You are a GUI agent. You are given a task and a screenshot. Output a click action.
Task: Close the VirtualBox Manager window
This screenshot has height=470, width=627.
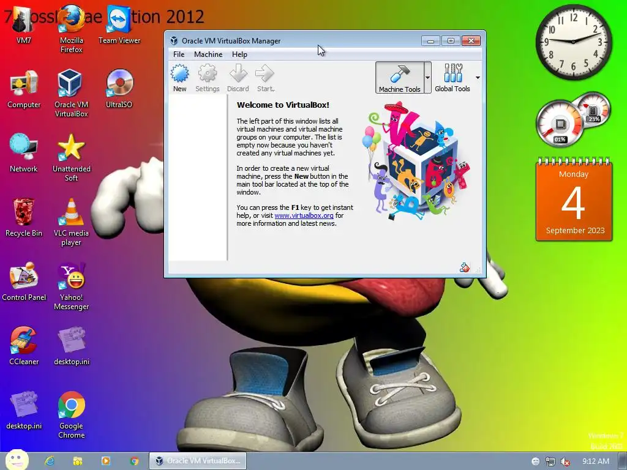pyautogui.click(x=471, y=41)
